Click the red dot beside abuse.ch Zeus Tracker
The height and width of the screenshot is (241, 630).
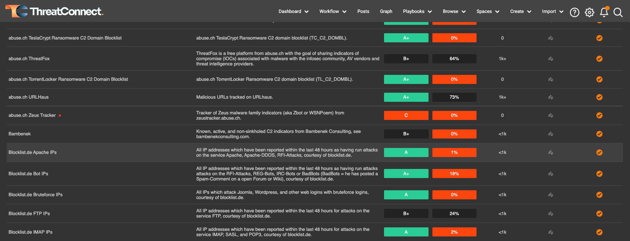[60, 115]
